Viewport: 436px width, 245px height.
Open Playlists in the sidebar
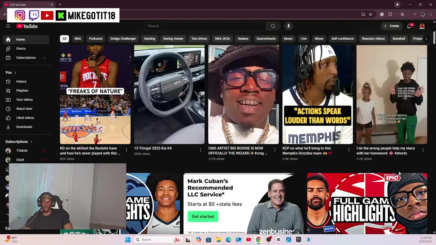(26, 91)
